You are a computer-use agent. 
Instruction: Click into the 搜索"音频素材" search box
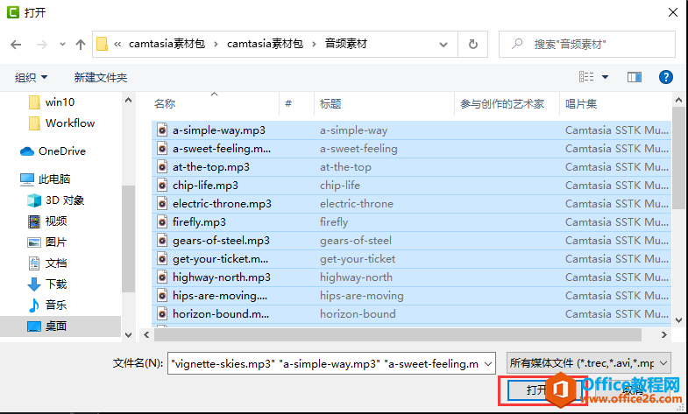pyautogui.click(x=587, y=45)
